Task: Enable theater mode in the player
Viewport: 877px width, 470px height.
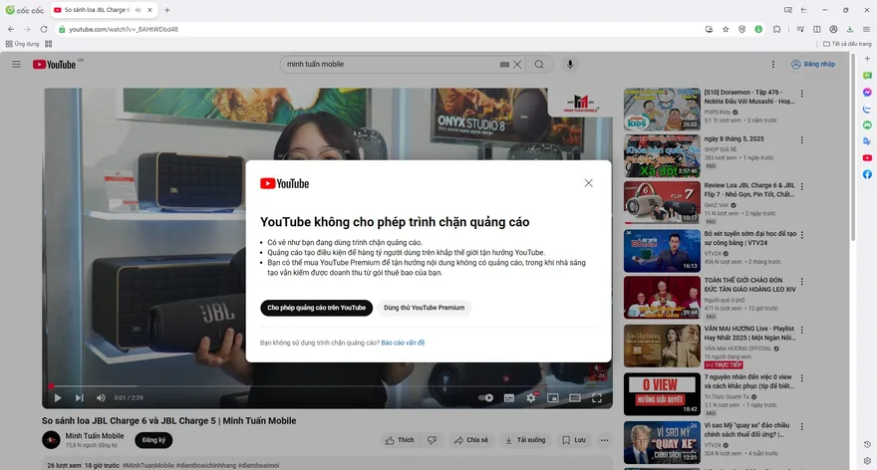Action: [x=574, y=398]
